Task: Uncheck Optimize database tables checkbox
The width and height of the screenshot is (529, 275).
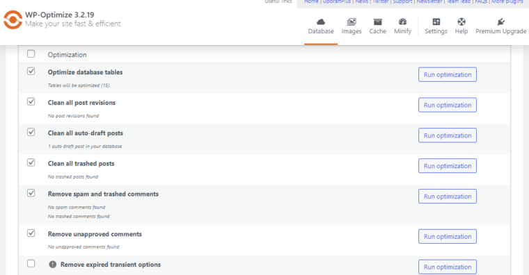Action: point(31,72)
